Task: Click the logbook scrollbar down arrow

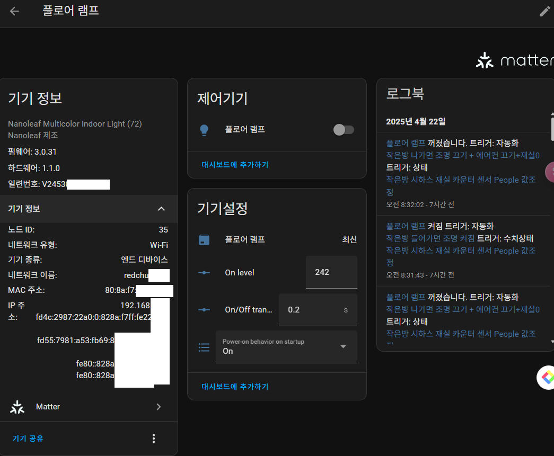Action: point(551,342)
